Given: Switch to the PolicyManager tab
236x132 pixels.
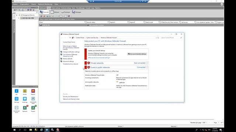Looking at the screenshot, I should pos(80,8).
